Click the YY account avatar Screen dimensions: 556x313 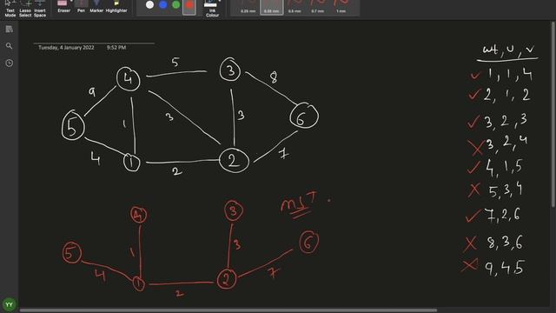point(10,304)
